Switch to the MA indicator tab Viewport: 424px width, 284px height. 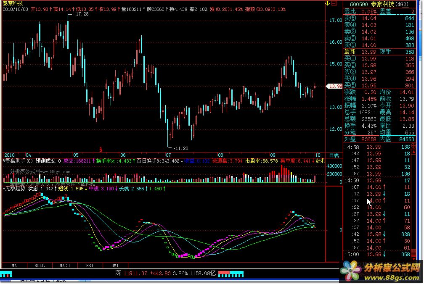[x=14, y=266]
